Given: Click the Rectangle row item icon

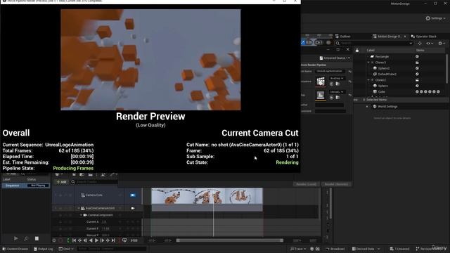Looking at the screenshot, I should (417, 56).
